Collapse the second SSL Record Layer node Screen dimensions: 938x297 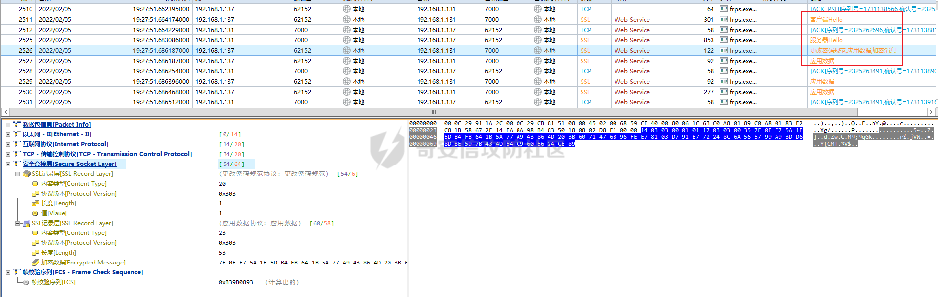[17, 223]
